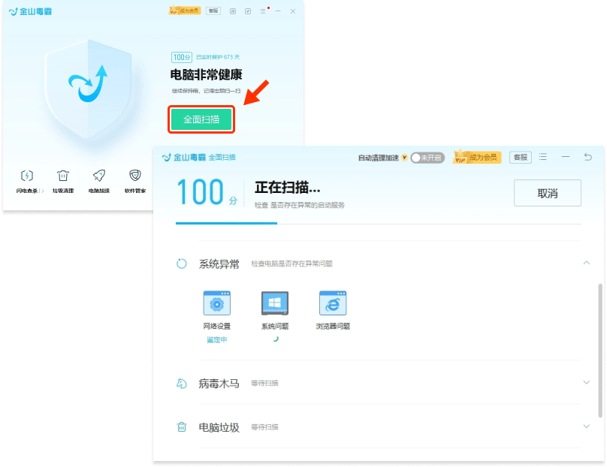Expand arrow next to 闪电查杀
The height and width of the screenshot is (467, 607).
click(42, 191)
